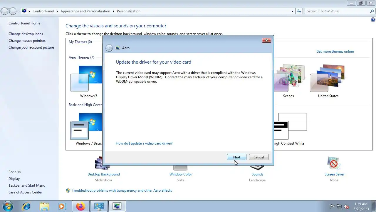Open Desktop Background settings icon
Viewport: 376px width, 212px height.
tap(102, 164)
